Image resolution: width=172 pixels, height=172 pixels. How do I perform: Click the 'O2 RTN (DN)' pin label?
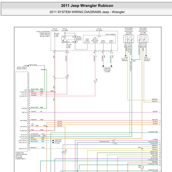[x=23, y=137]
